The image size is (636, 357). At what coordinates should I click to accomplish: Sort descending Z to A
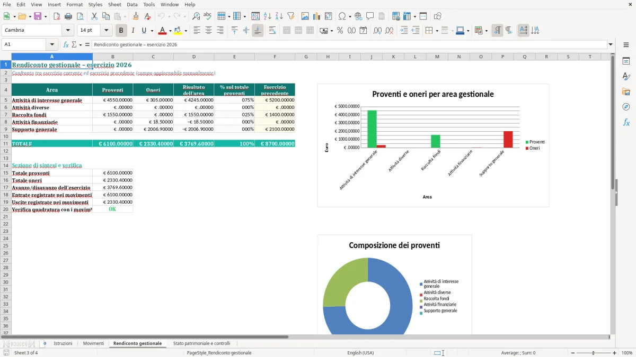coord(279,16)
